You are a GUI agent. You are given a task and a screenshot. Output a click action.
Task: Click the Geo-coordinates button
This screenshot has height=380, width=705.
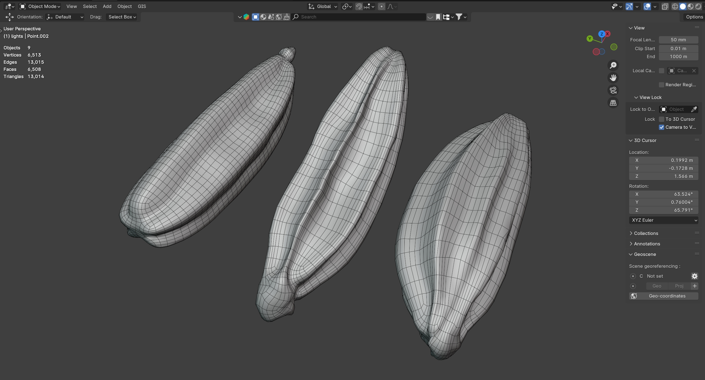click(663, 296)
